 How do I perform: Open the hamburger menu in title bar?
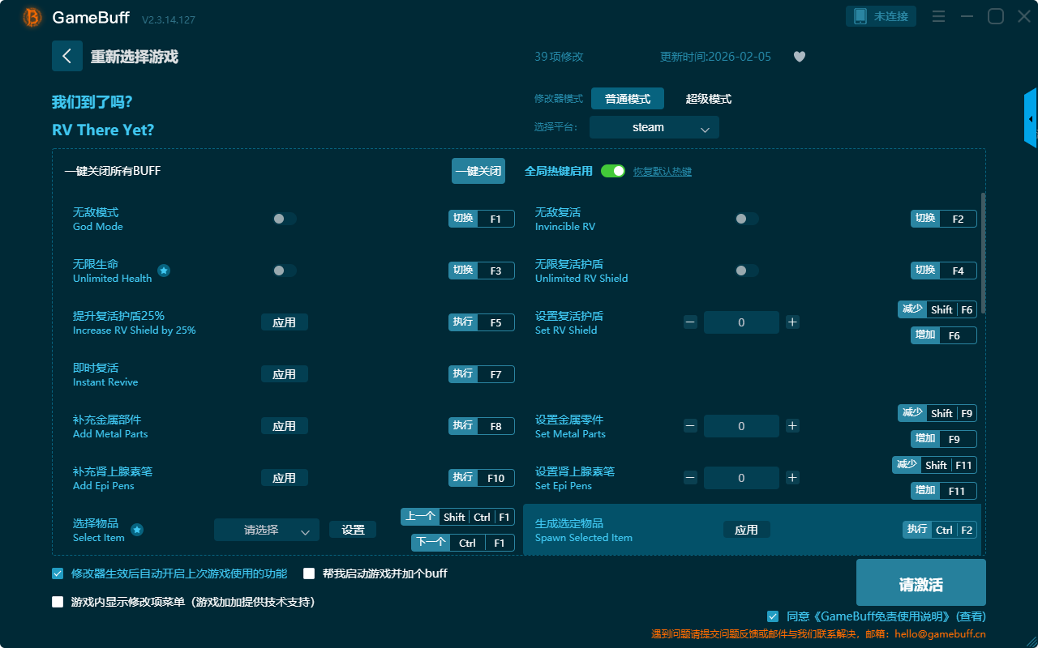(938, 17)
